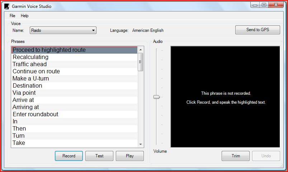
Task: Select the phrase "Make a U-turn"
Action: coord(74,79)
